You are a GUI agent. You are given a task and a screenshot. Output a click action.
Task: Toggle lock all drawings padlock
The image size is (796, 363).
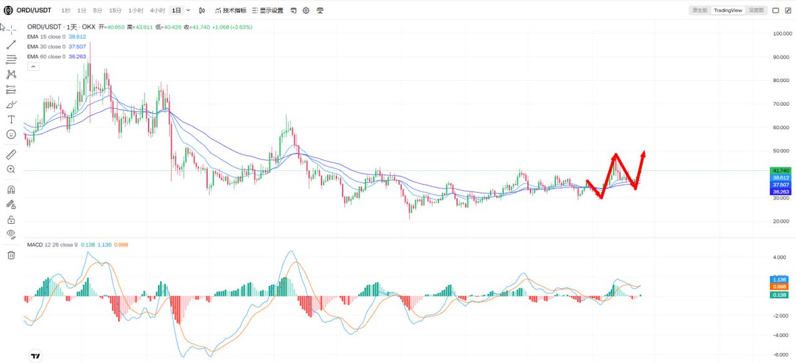click(11, 219)
